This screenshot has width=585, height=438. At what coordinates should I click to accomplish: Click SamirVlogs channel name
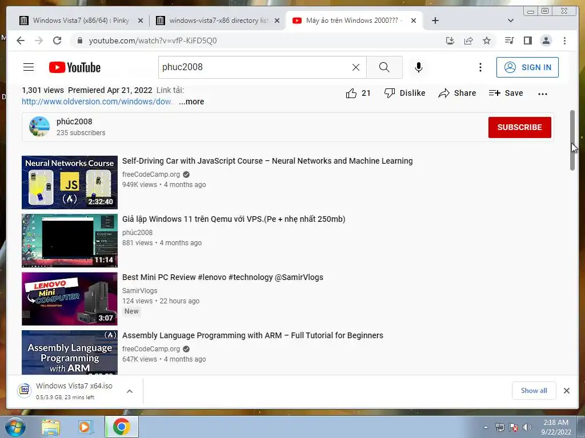[140, 290]
